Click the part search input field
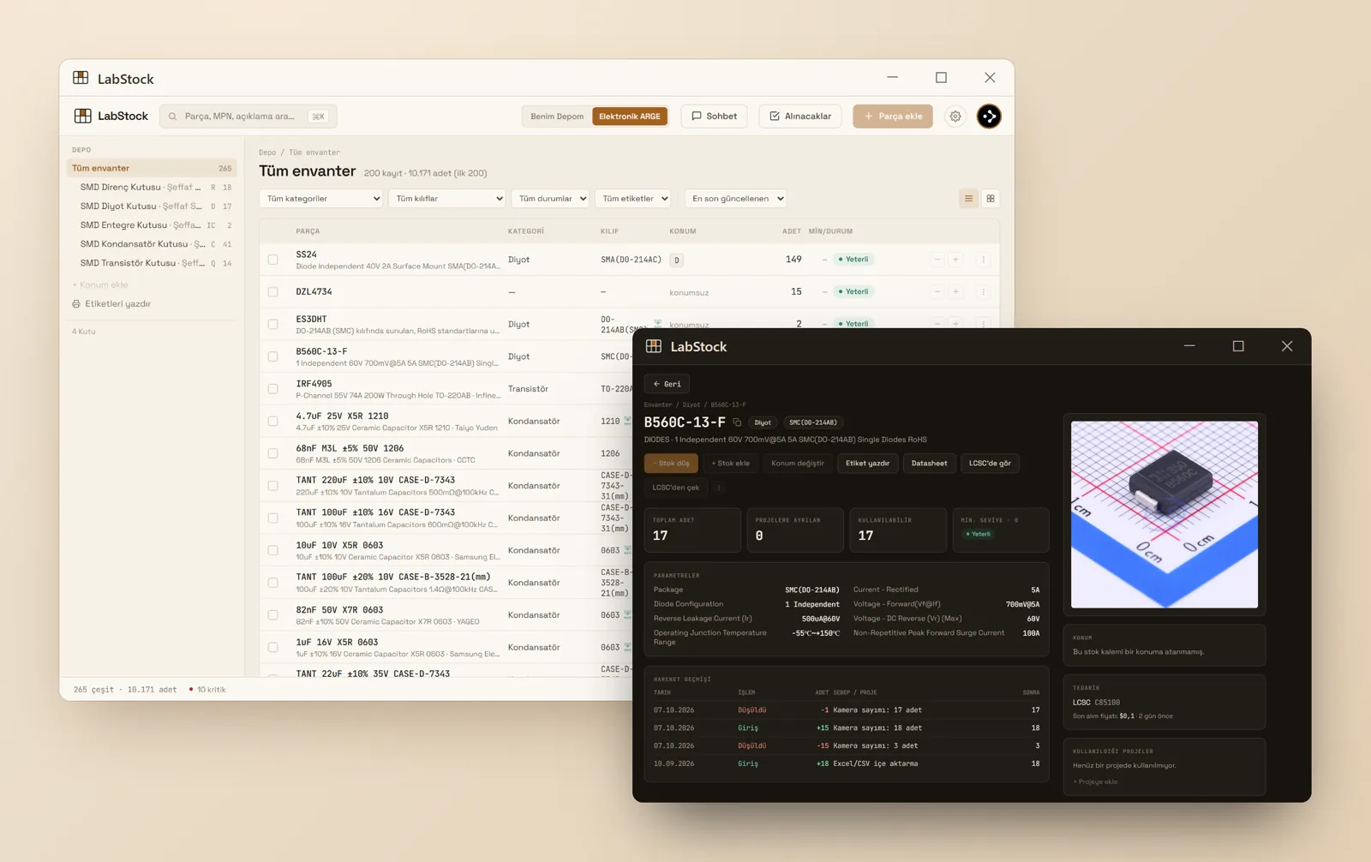 248,117
